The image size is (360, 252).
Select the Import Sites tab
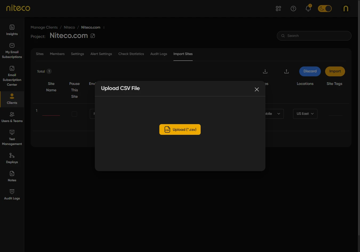click(183, 54)
